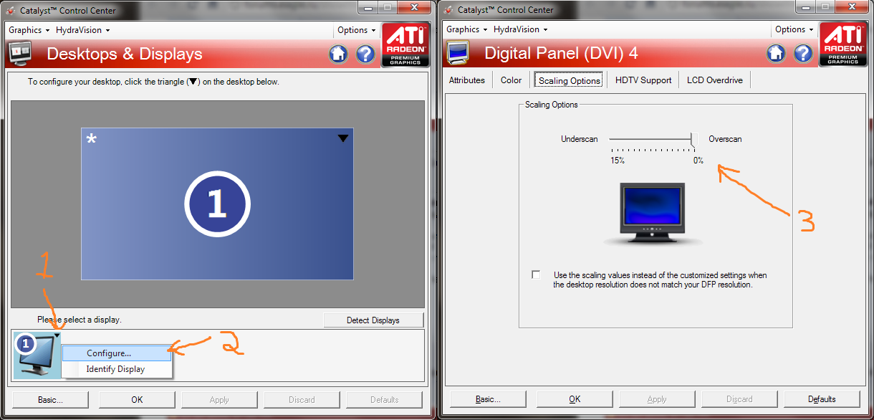874x420 pixels.
Task: Select the large desktop 1 preview
Action: 217,204
